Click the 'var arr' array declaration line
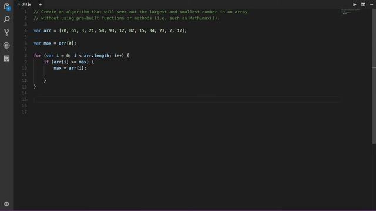The width and height of the screenshot is (376, 211). click(x=110, y=30)
